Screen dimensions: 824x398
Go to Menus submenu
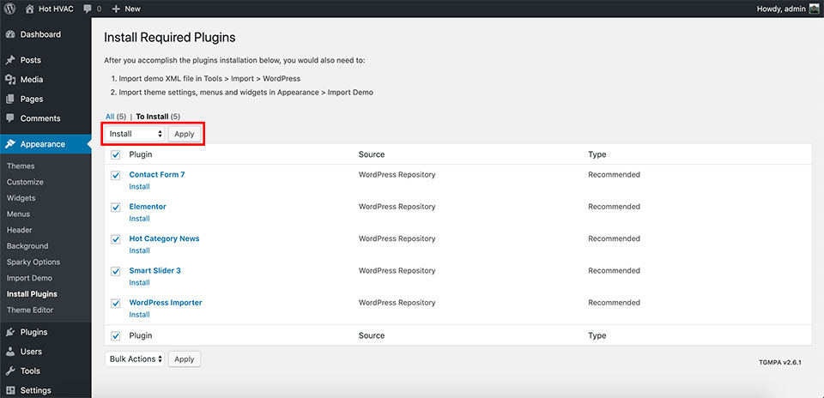tap(18, 214)
